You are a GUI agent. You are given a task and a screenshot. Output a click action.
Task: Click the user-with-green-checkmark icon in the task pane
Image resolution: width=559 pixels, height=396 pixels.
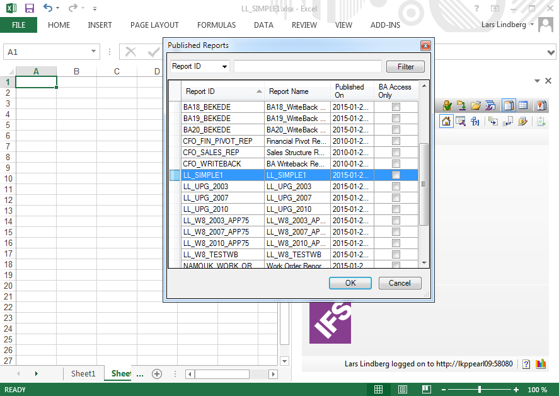point(447,105)
